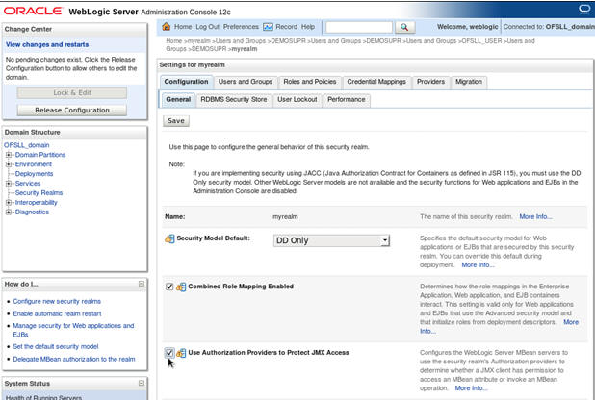The height and width of the screenshot is (400, 595).
Task: Toggle Combined Role Mapping Enabled checkbox
Action: tap(169, 287)
